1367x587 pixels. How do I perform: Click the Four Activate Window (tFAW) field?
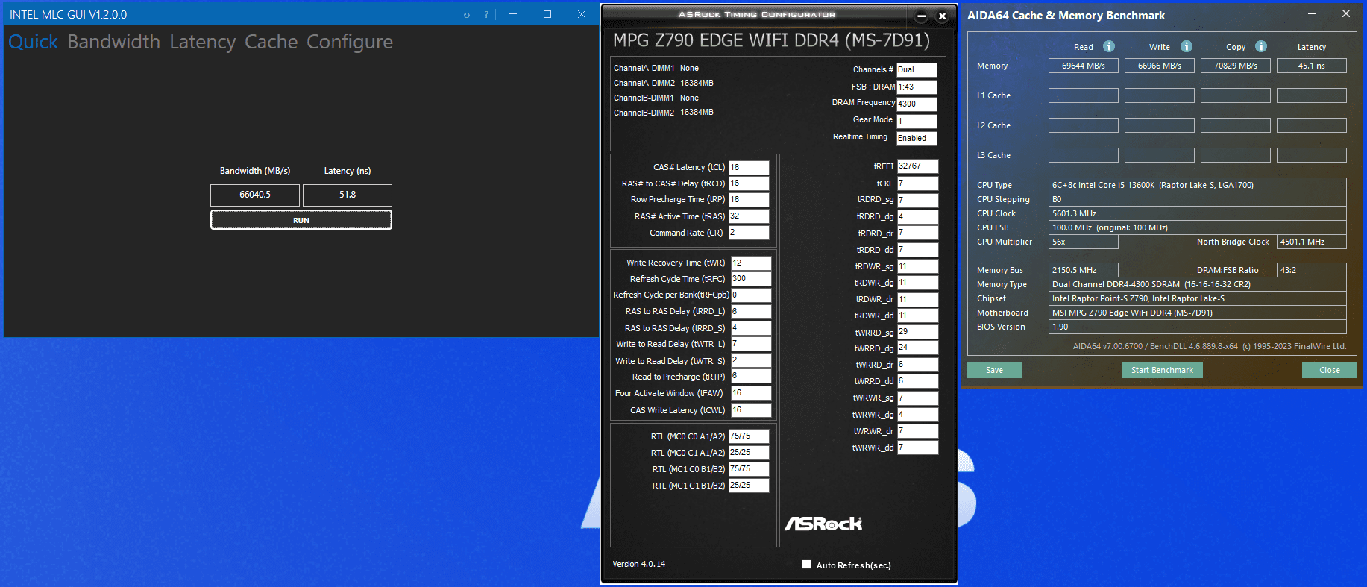click(751, 393)
